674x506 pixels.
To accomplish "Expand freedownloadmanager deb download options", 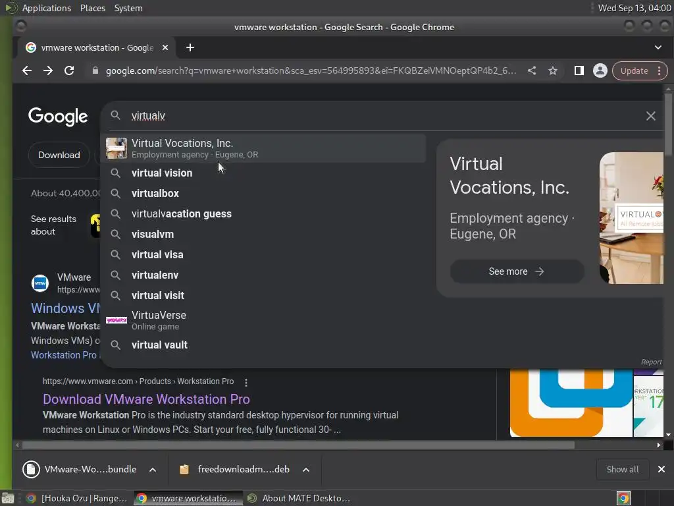I will coord(306,469).
